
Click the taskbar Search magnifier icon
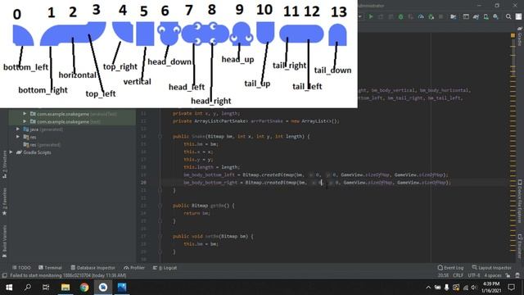coord(28,288)
